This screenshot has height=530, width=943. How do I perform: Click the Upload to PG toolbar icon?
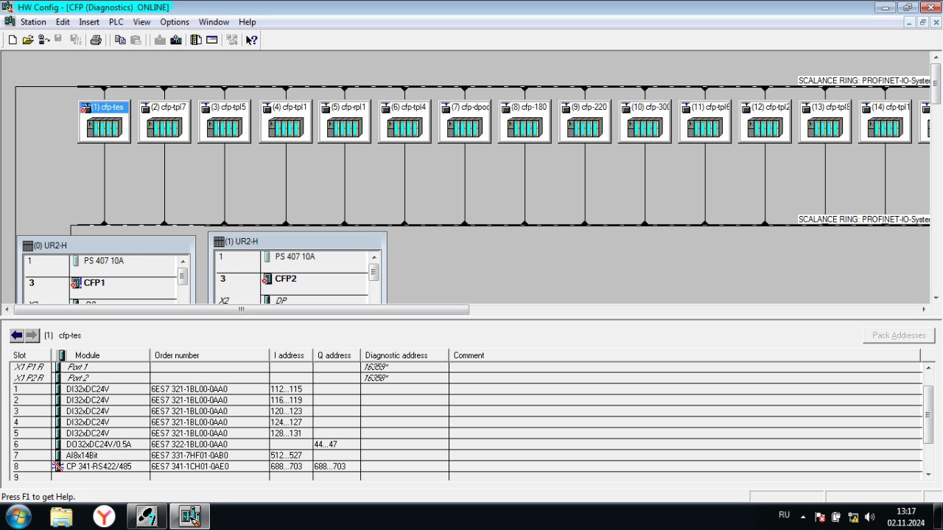click(175, 40)
